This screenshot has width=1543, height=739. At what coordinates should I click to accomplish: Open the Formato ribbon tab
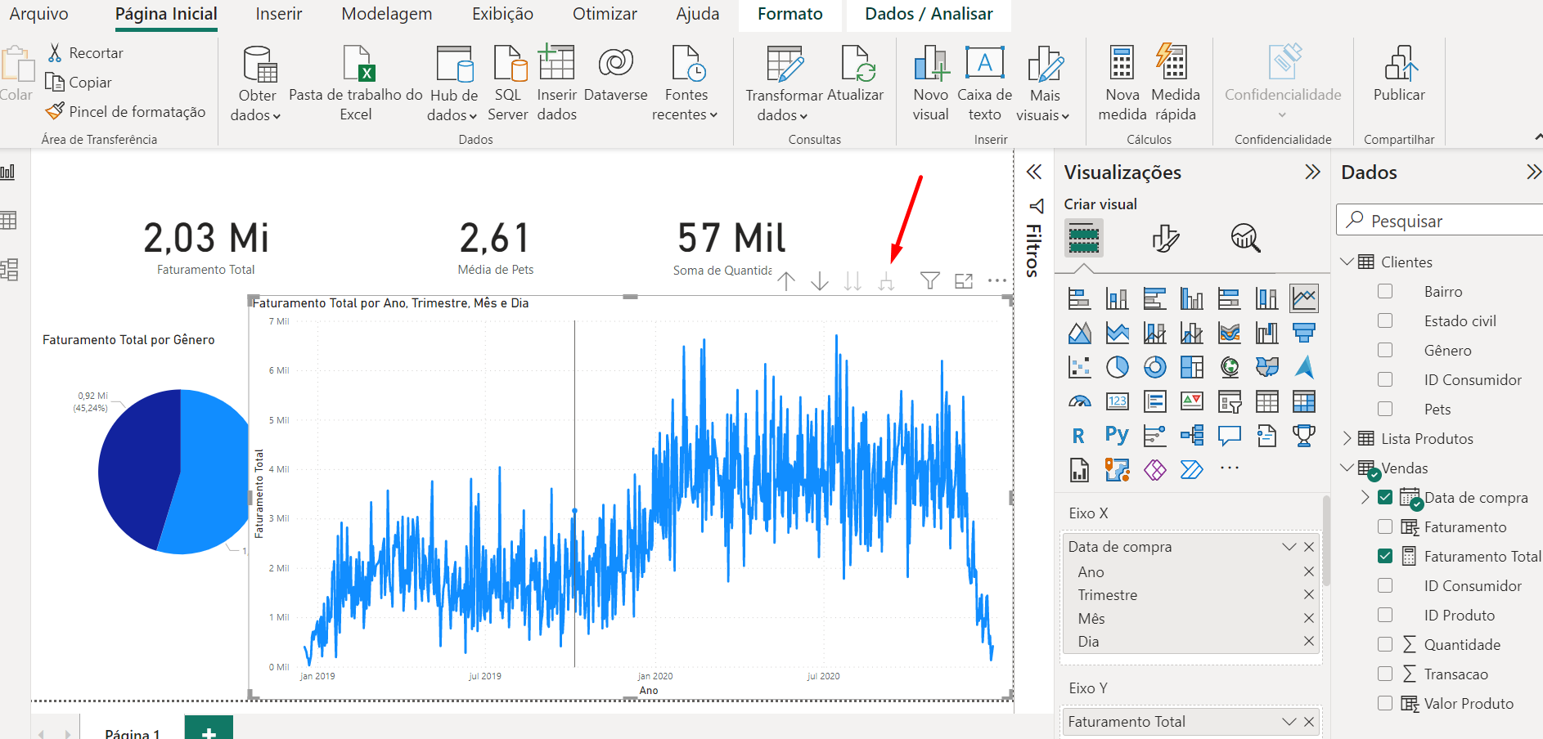pyautogui.click(x=789, y=14)
